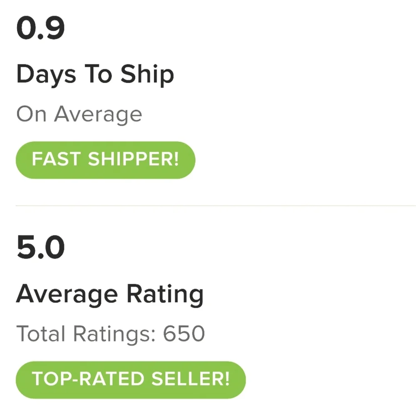The image size is (416, 416).
Task: Click the word SHIPPER! on the green badge
Action: [134, 160]
